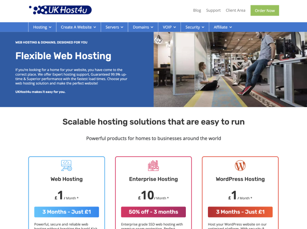Open the Security dropdown
This screenshot has width=307, height=229.
tap(195, 27)
